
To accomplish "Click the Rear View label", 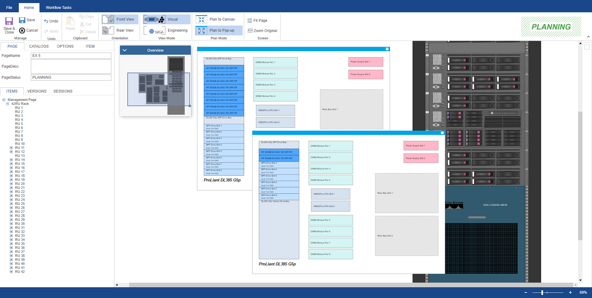I will coord(125,30).
